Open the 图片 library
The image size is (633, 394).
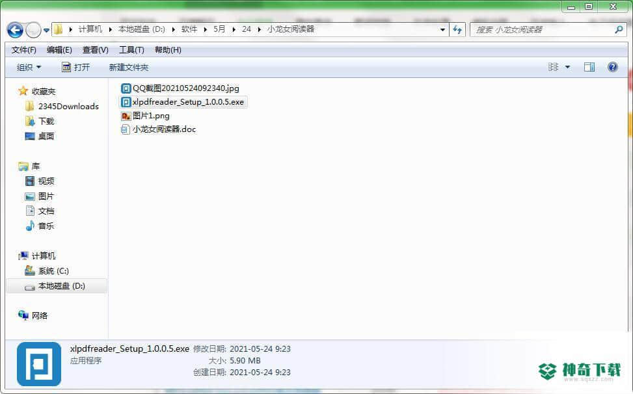(46, 196)
